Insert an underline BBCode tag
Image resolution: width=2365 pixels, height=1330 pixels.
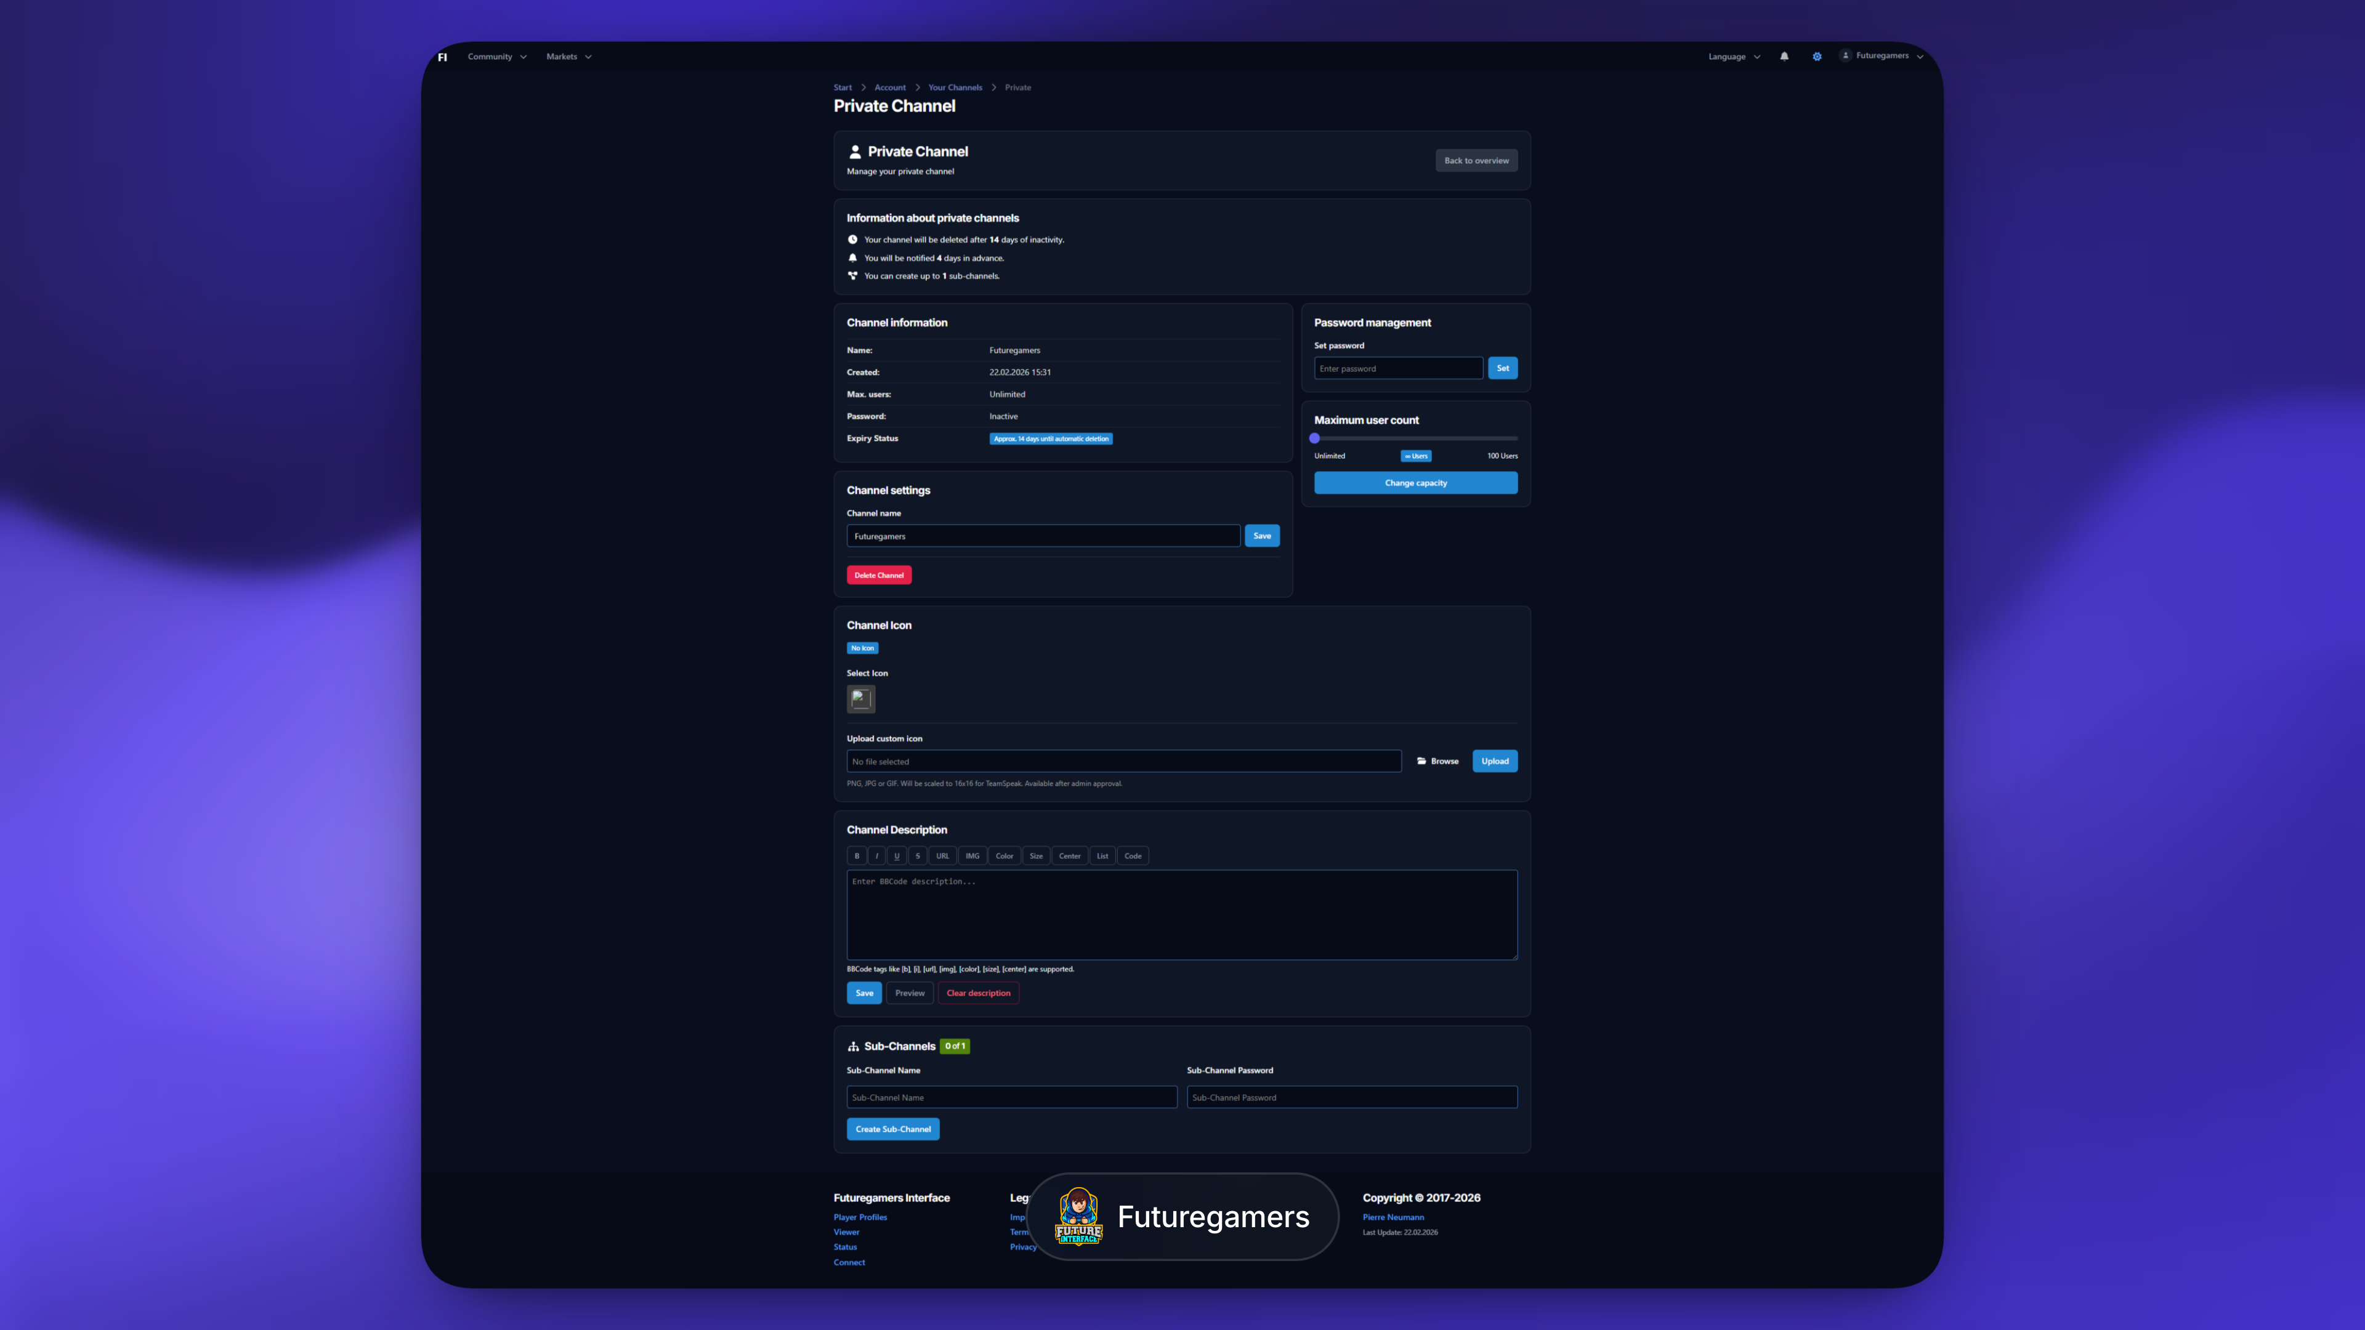[896, 855]
